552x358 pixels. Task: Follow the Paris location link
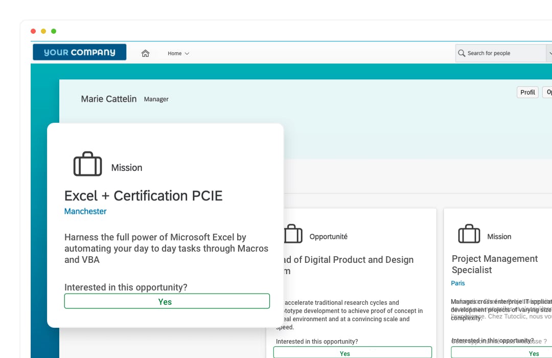(457, 283)
